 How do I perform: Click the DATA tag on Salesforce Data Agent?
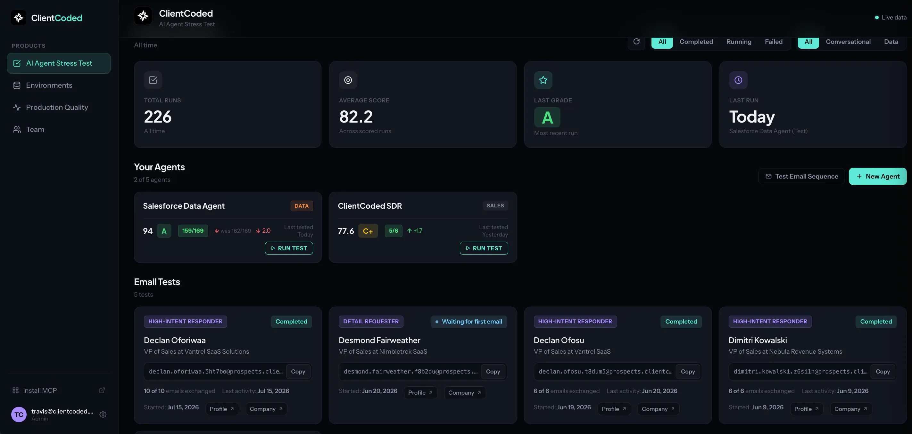301,206
